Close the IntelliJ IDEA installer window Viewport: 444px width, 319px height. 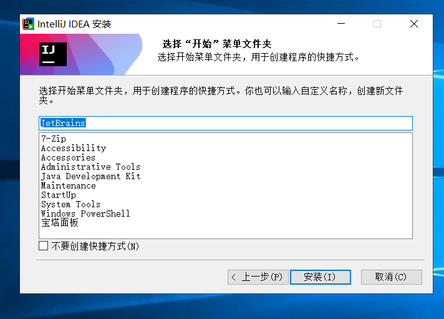click(414, 24)
